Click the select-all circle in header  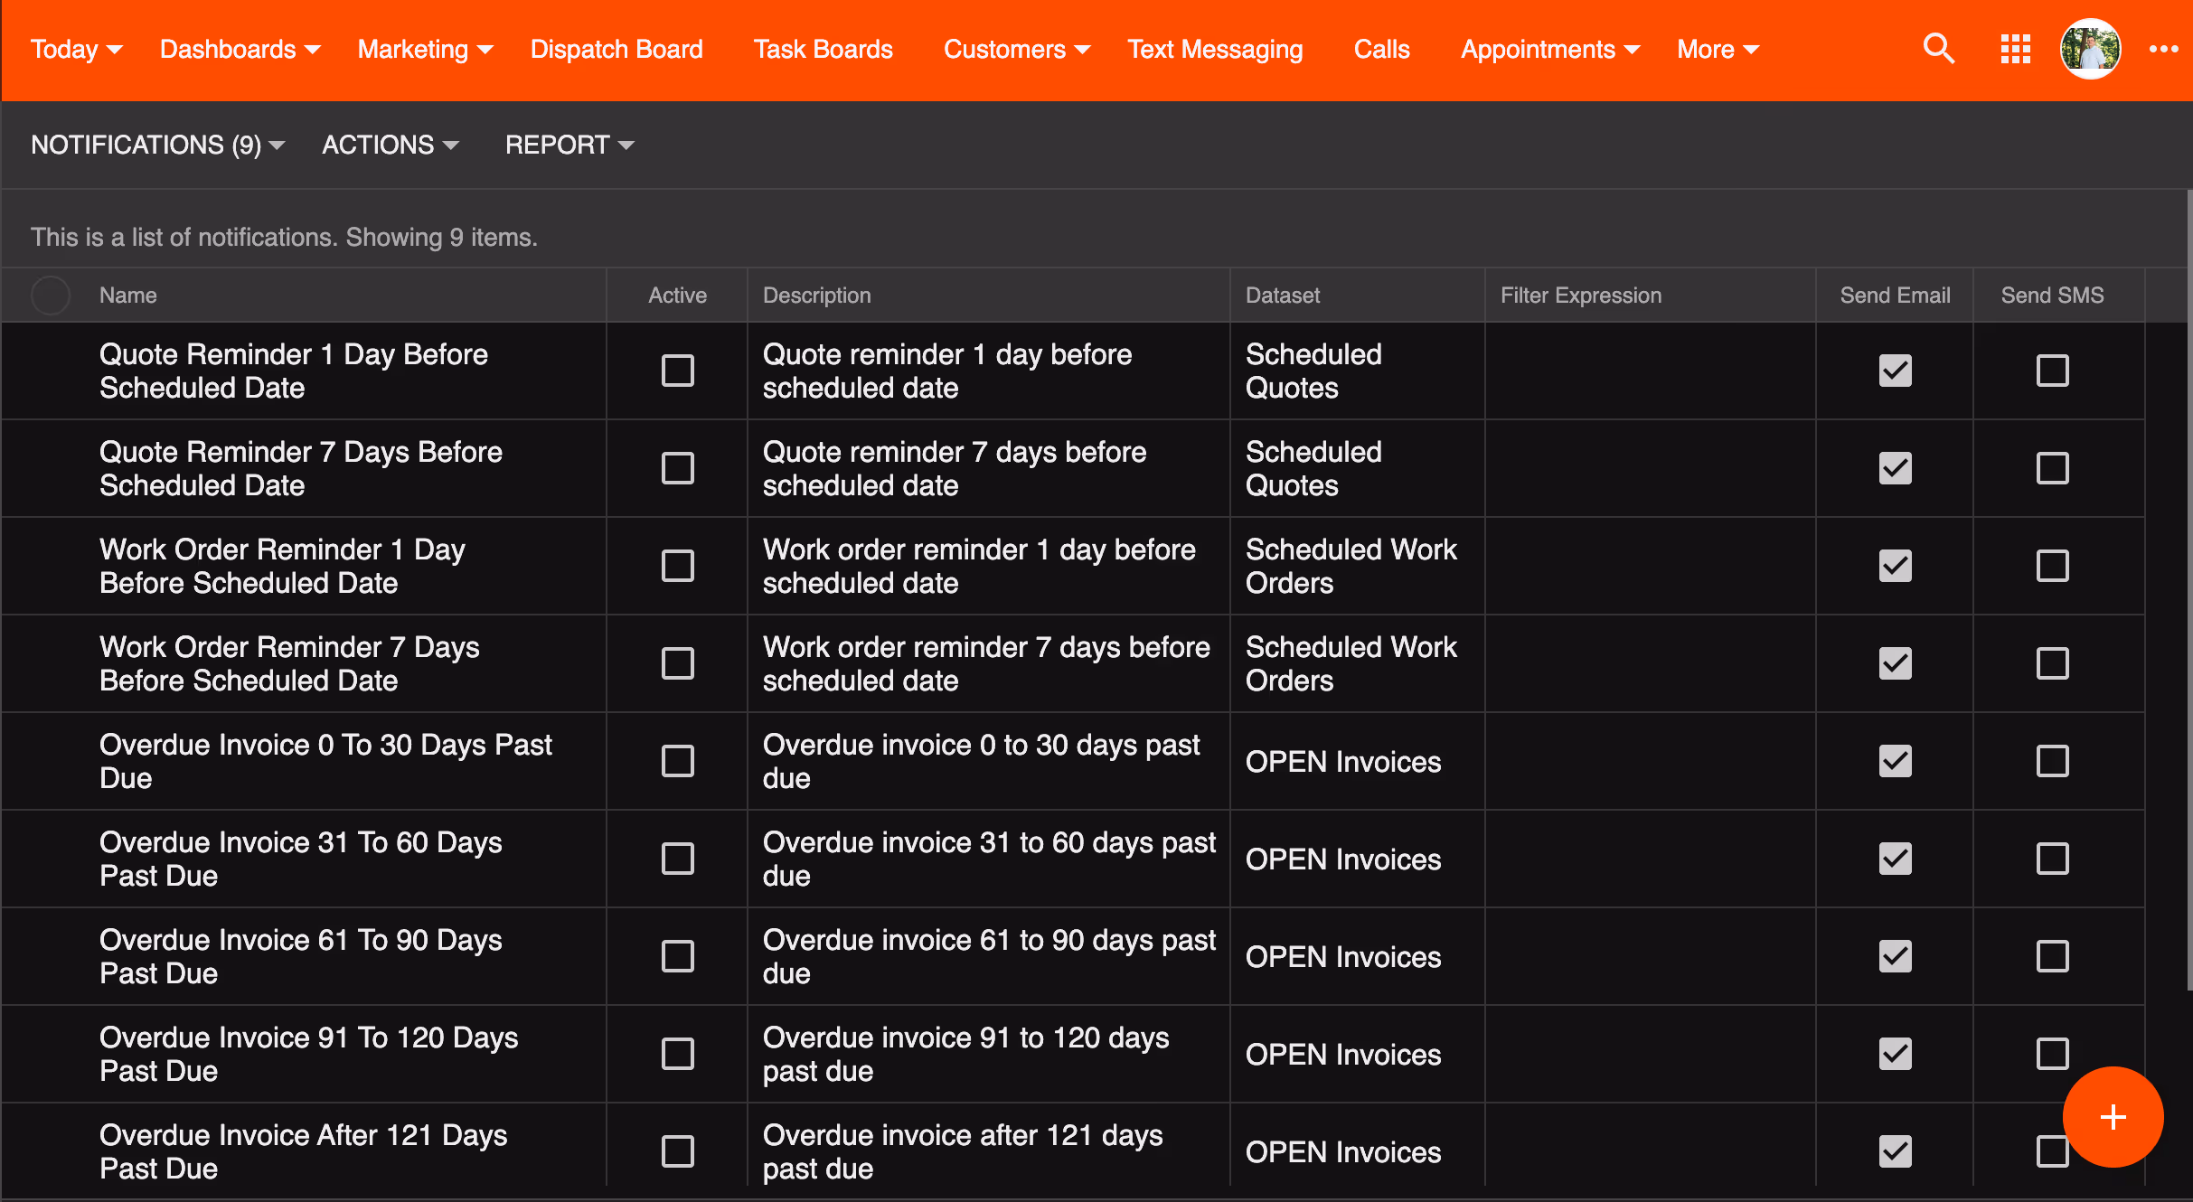click(51, 296)
